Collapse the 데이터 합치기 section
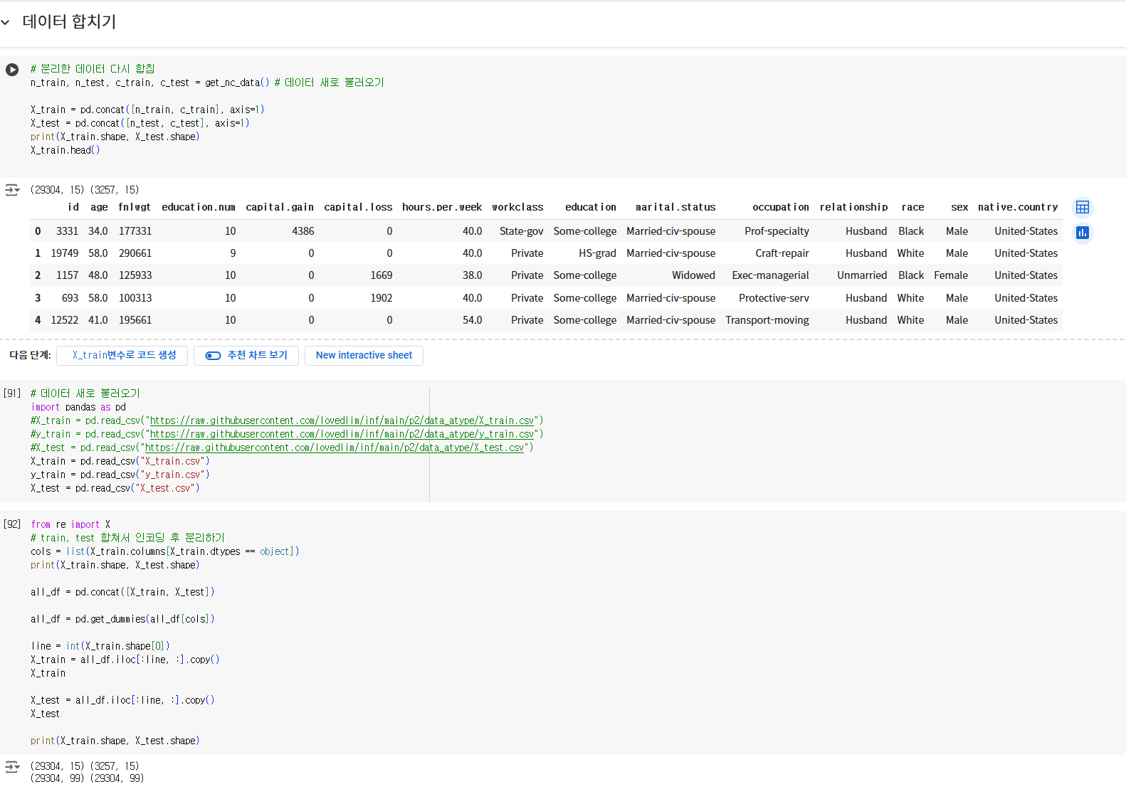 tap(6, 23)
